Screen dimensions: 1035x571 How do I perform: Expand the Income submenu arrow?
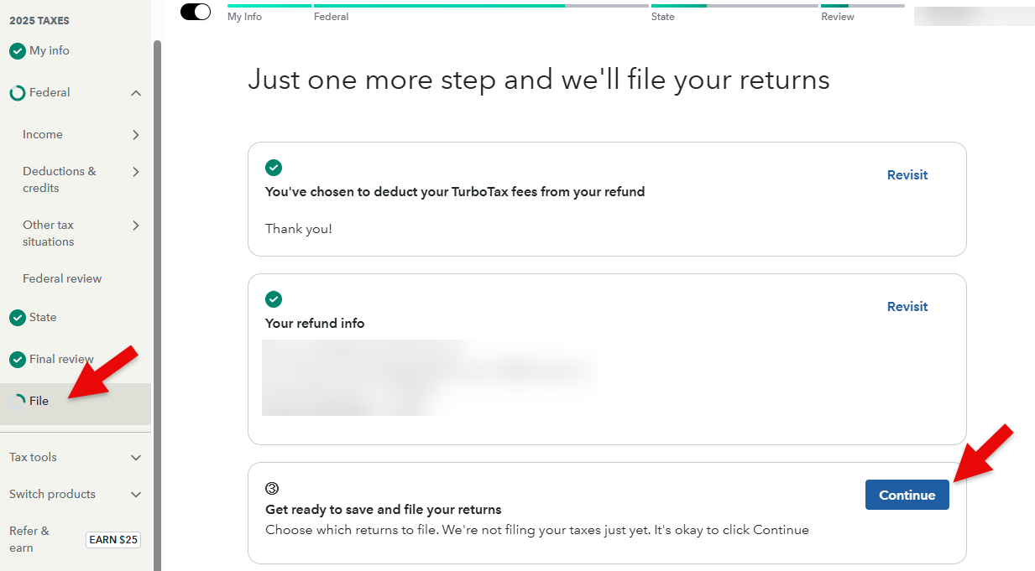[136, 135]
